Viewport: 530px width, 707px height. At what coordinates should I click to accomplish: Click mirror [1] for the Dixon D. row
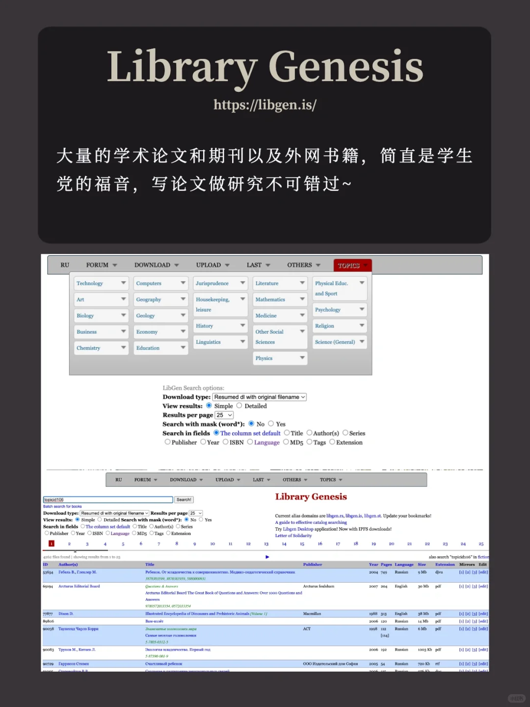pyautogui.click(x=461, y=614)
